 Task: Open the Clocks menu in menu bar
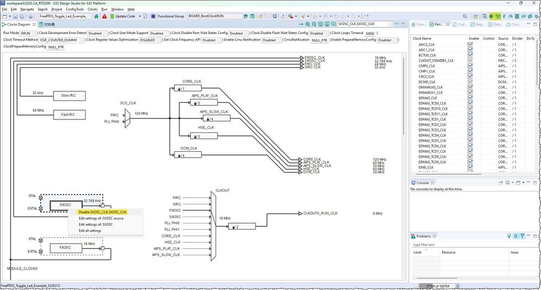pos(93,9)
